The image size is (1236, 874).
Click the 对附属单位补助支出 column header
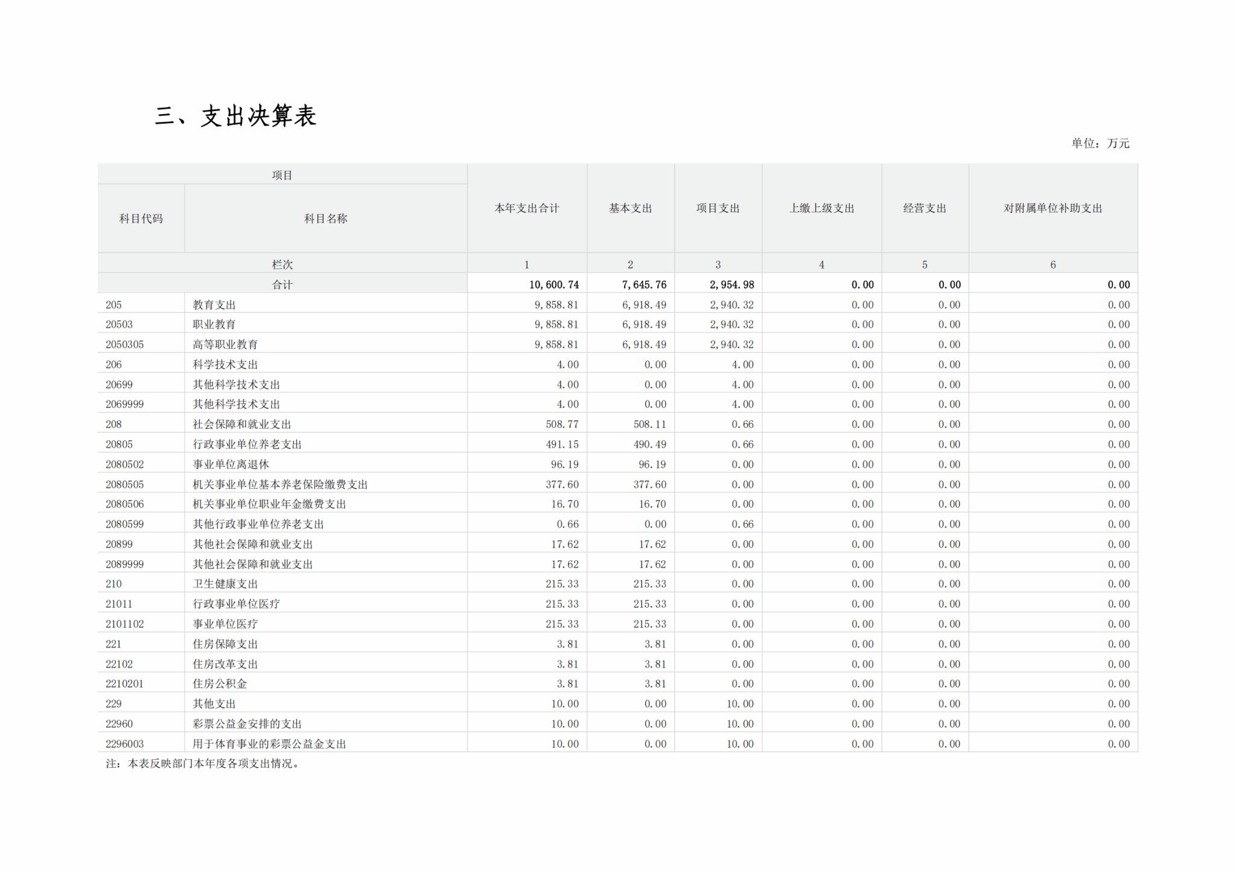1053,208
